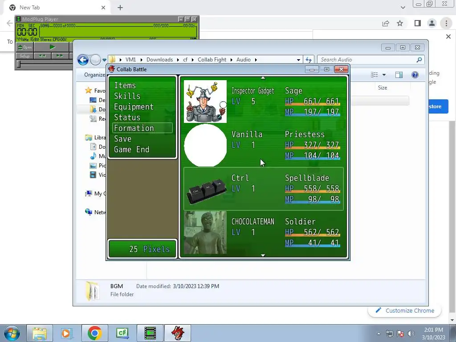
Task: Click the taskbar volume speaker icon
Action: click(411, 334)
